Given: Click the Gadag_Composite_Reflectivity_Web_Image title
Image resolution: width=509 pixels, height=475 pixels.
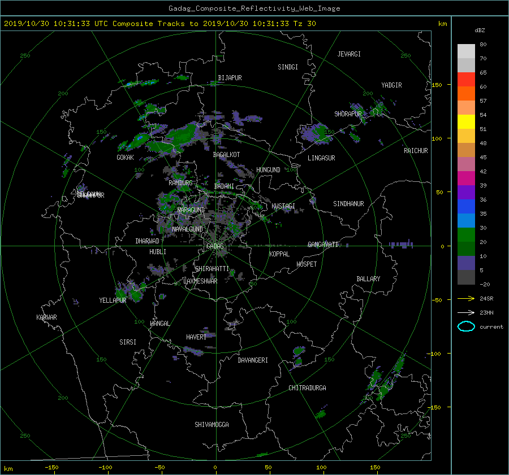Looking at the screenshot, I should click(x=254, y=8).
